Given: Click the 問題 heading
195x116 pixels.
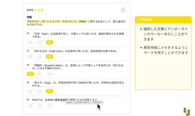Looking at the screenshot, I should tap(29, 17).
